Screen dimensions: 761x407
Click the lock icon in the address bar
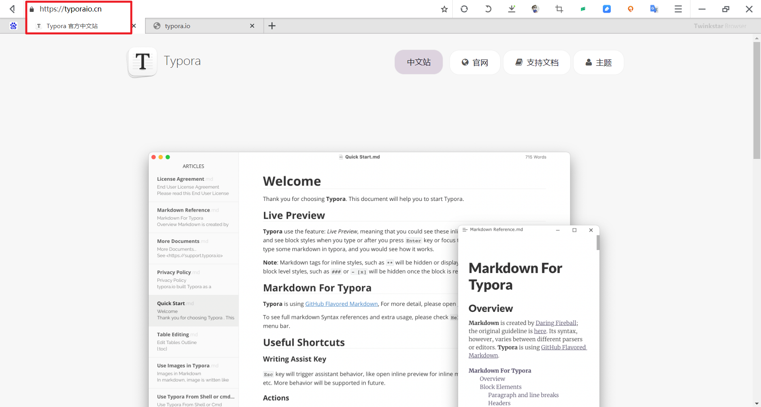(32, 9)
